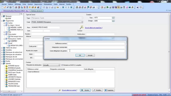Open 'Où est utilisé ce contrat ?' link
The image size is (171, 96).
(70, 90)
